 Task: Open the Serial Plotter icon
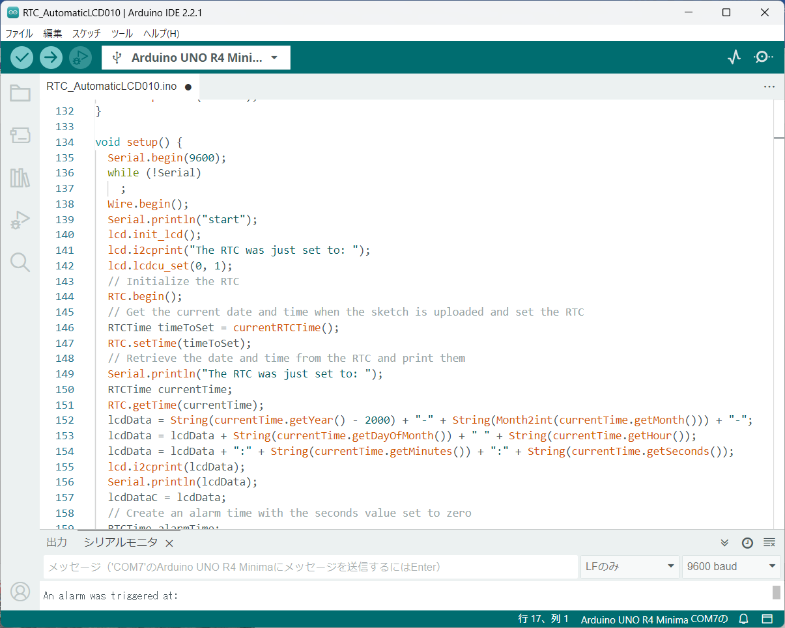pyautogui.click(x=734, y=57)
